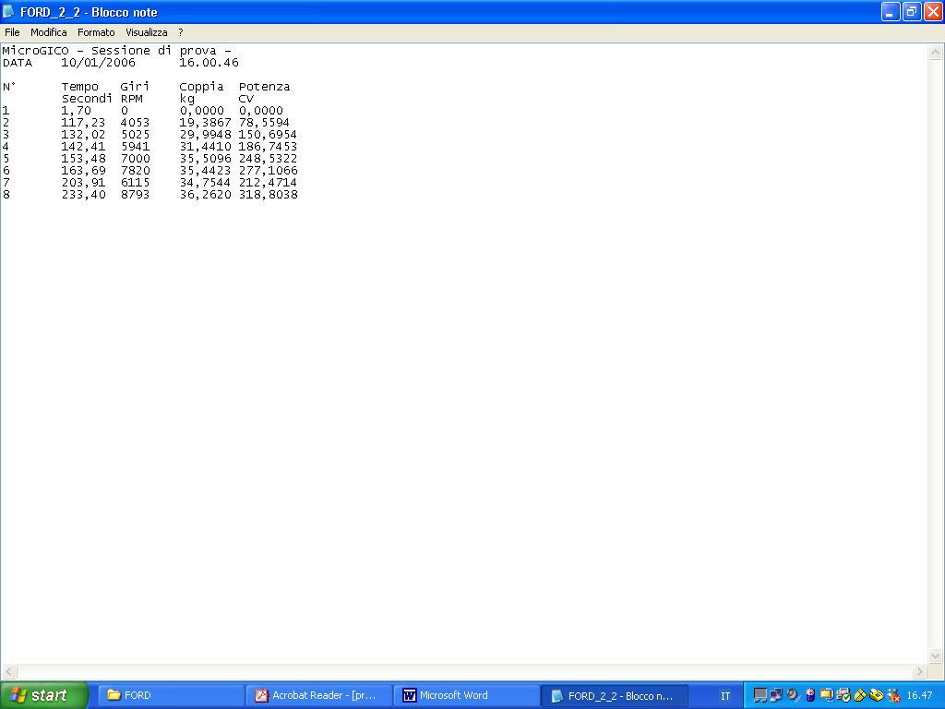Click the vertical scrollbar down arrow
This screenshot has width=945, height=709.
coord(934,655)
